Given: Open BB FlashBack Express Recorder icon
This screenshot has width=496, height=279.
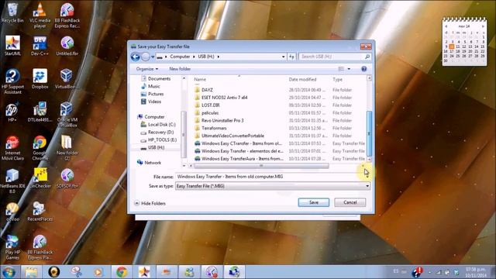Looking at the screenshot, I should pyautogui.click(x=67, y=15).
